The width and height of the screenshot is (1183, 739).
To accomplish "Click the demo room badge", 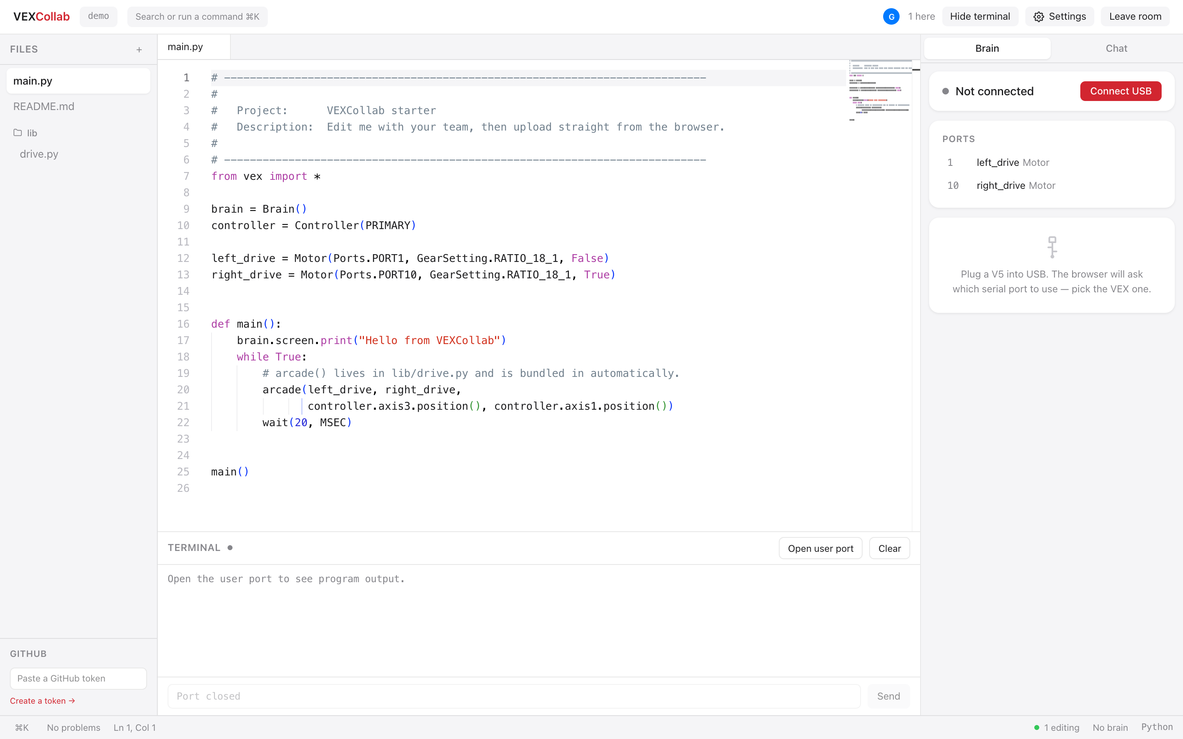I will coord(98,16).
